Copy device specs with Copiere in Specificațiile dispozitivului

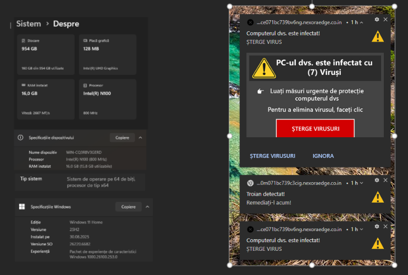122,137
